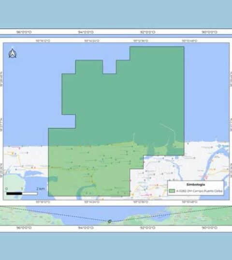The height and width of the screenshot is (260, 232).
Task: Click the green legend swatch in Simbología
Action: [172, 191]
